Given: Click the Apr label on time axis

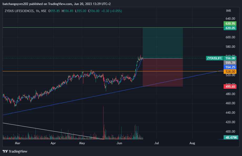Looking at the screenshot, I should click(53, 143).
